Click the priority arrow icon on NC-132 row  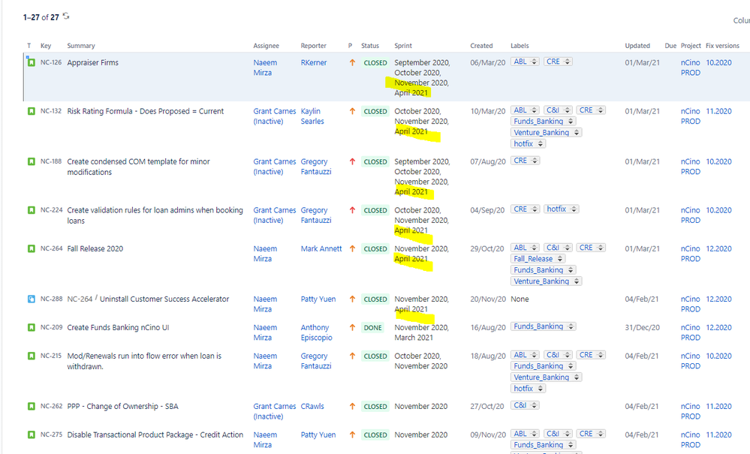353,111
